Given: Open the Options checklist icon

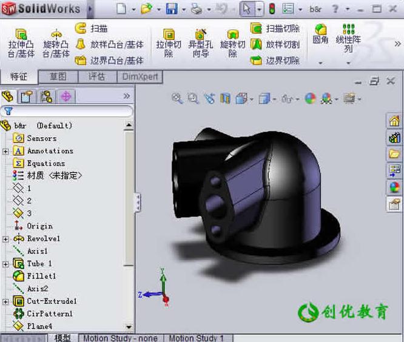Looking at the screenshot, I should (288, 9).
